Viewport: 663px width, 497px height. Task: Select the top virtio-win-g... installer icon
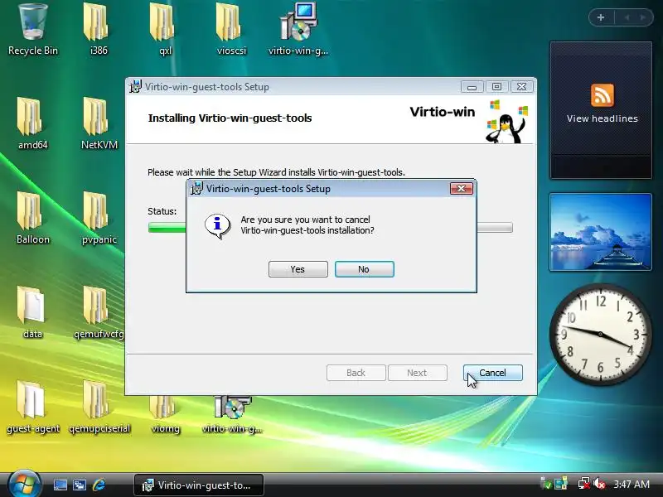[x=298, y=30]
